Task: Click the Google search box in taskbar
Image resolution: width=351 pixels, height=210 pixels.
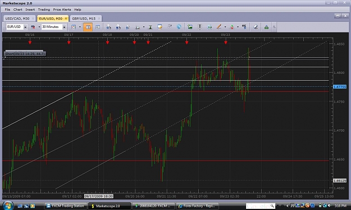Action: click(x=260, y=206)
